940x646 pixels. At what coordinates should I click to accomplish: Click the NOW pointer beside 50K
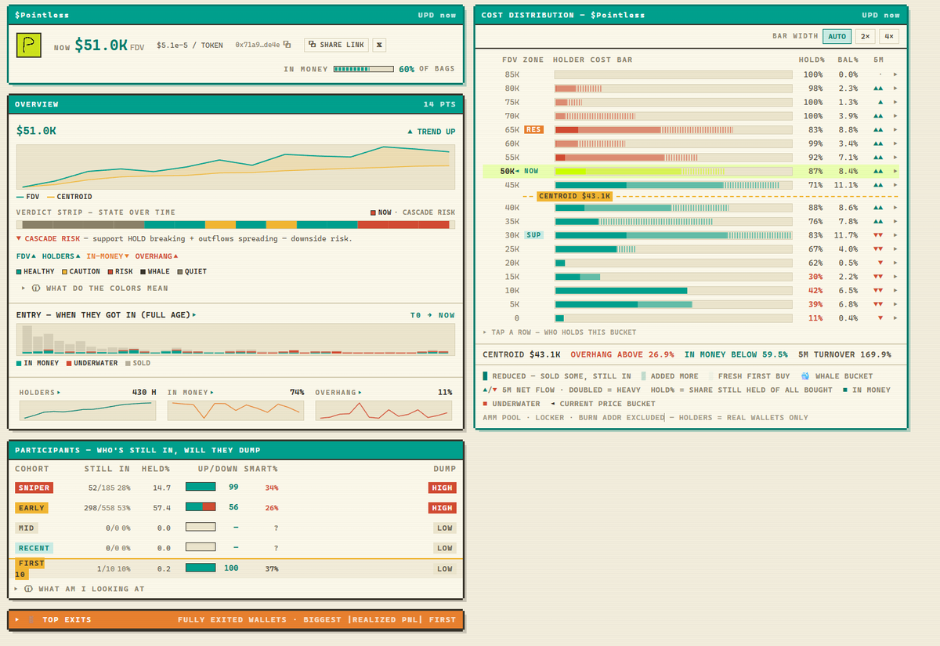[x=529, y=171]
